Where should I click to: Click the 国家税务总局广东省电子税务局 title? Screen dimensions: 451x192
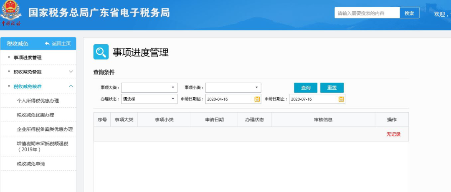pyautogui.click(x=99, y=13)
